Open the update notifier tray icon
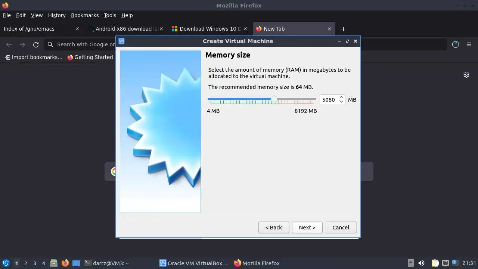Image resolution: width=478 pixels, height=269 pixels. click(x=455, y=263)
